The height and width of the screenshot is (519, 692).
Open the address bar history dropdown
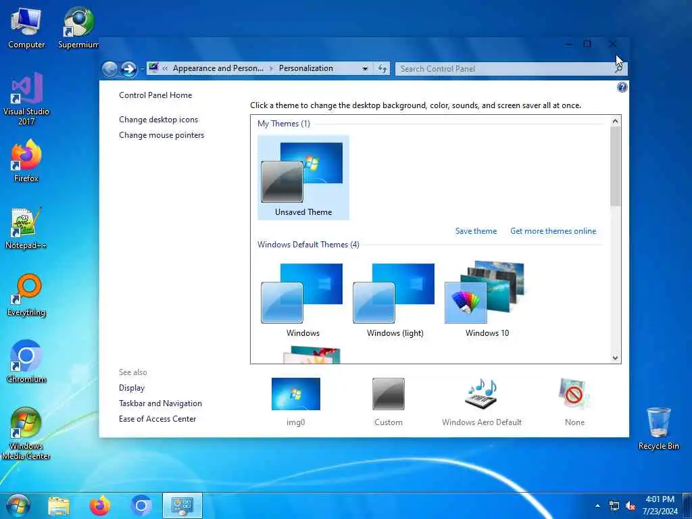click(365, 68)
